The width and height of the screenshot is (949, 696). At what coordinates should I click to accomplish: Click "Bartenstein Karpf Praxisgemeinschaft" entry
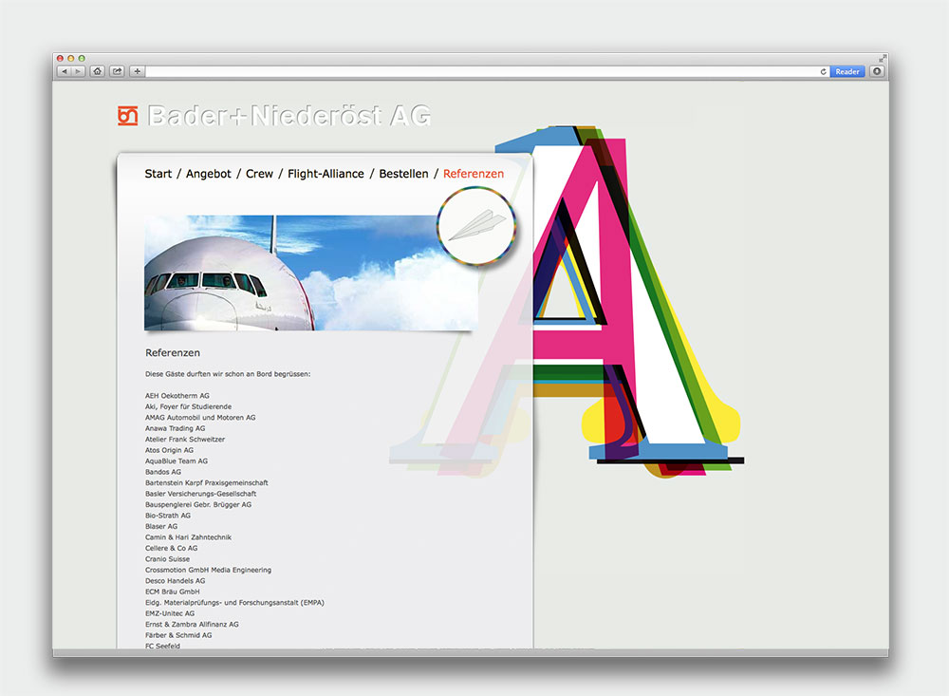click(x=206, y=482)
